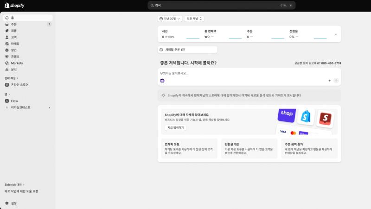Open the 세션 sessions metric

(x=180, y=34)
